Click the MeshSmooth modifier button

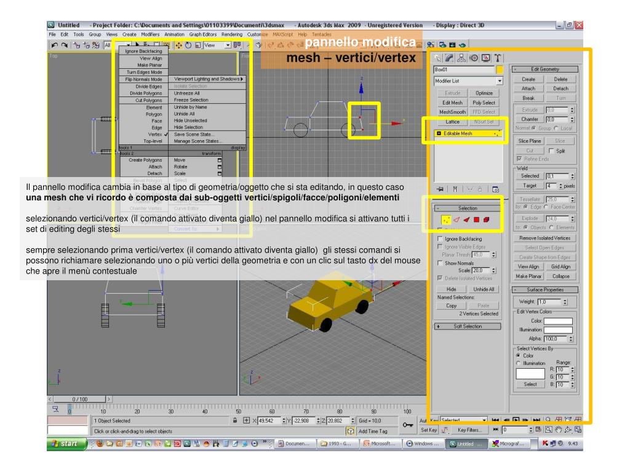[452, 112]
